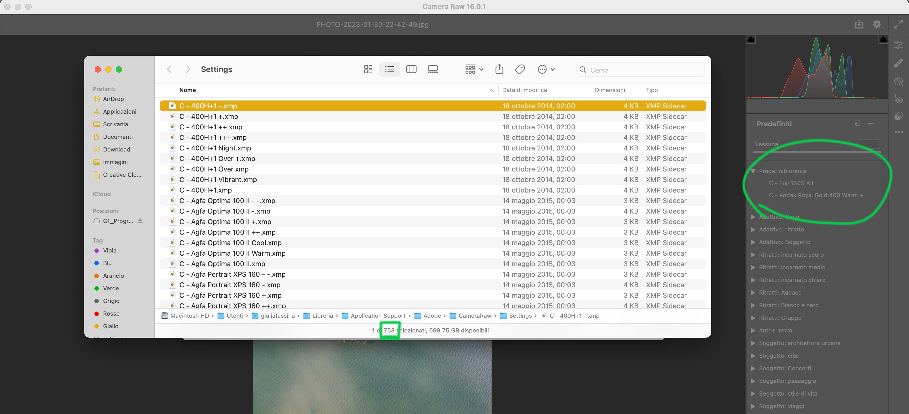The height and width of the screenshot is (414, 909).
Task: Open Applicazioni in Finder sidebar
Action: (x=119, y=112)
